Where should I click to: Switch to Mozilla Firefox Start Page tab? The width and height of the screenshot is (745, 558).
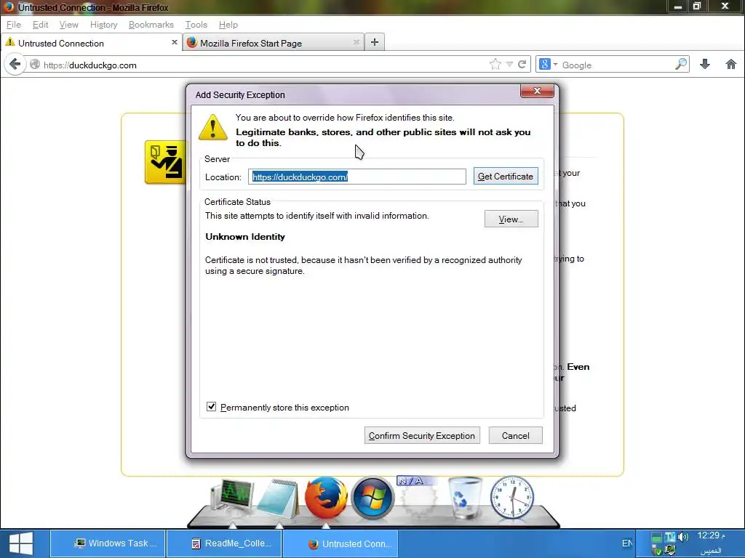(274, 43)
